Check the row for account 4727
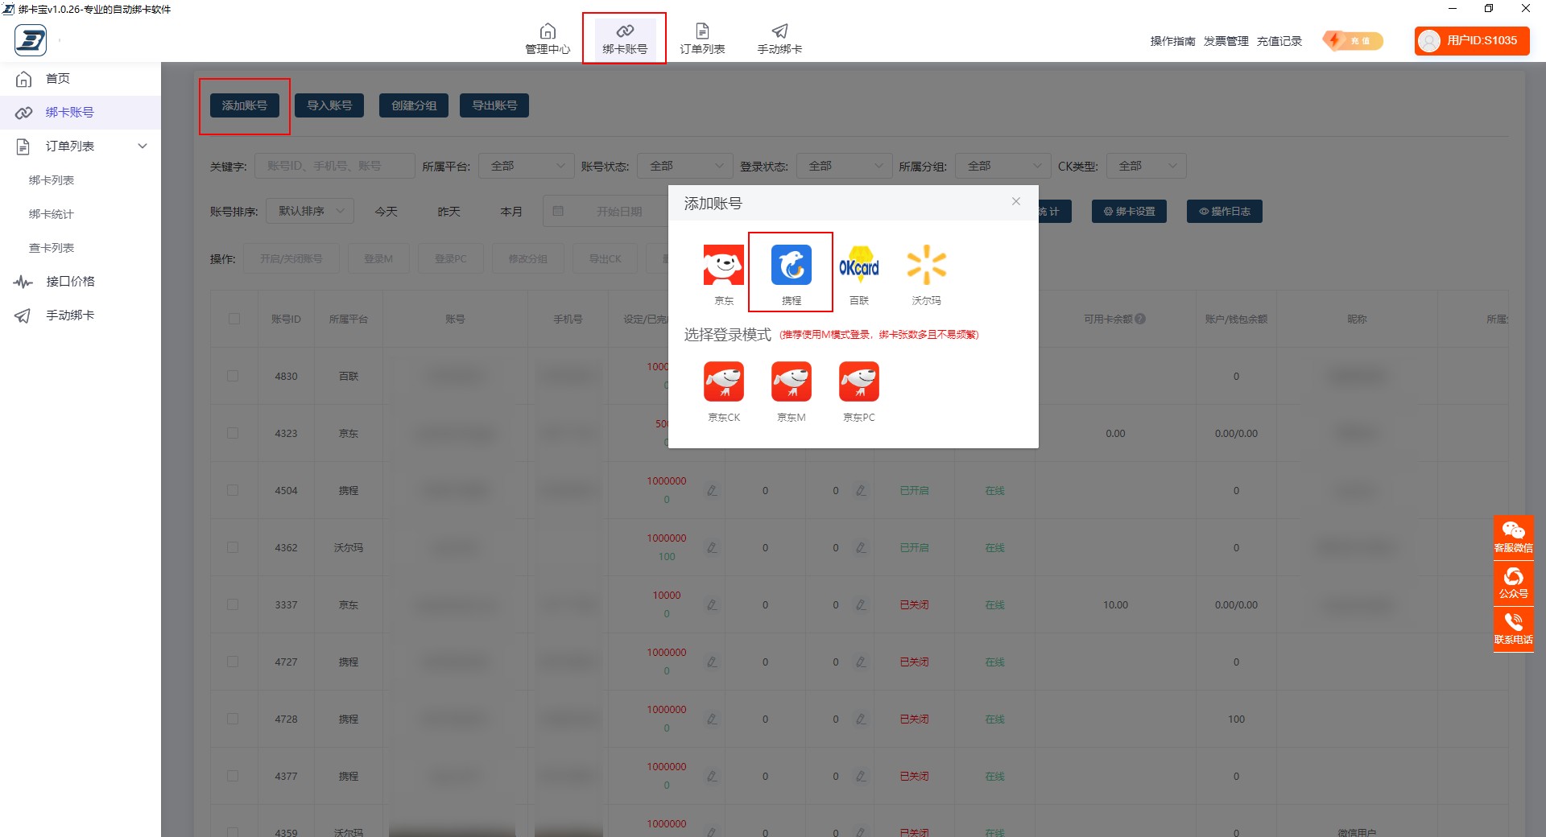1546x837 pixels. pos(233,662)
